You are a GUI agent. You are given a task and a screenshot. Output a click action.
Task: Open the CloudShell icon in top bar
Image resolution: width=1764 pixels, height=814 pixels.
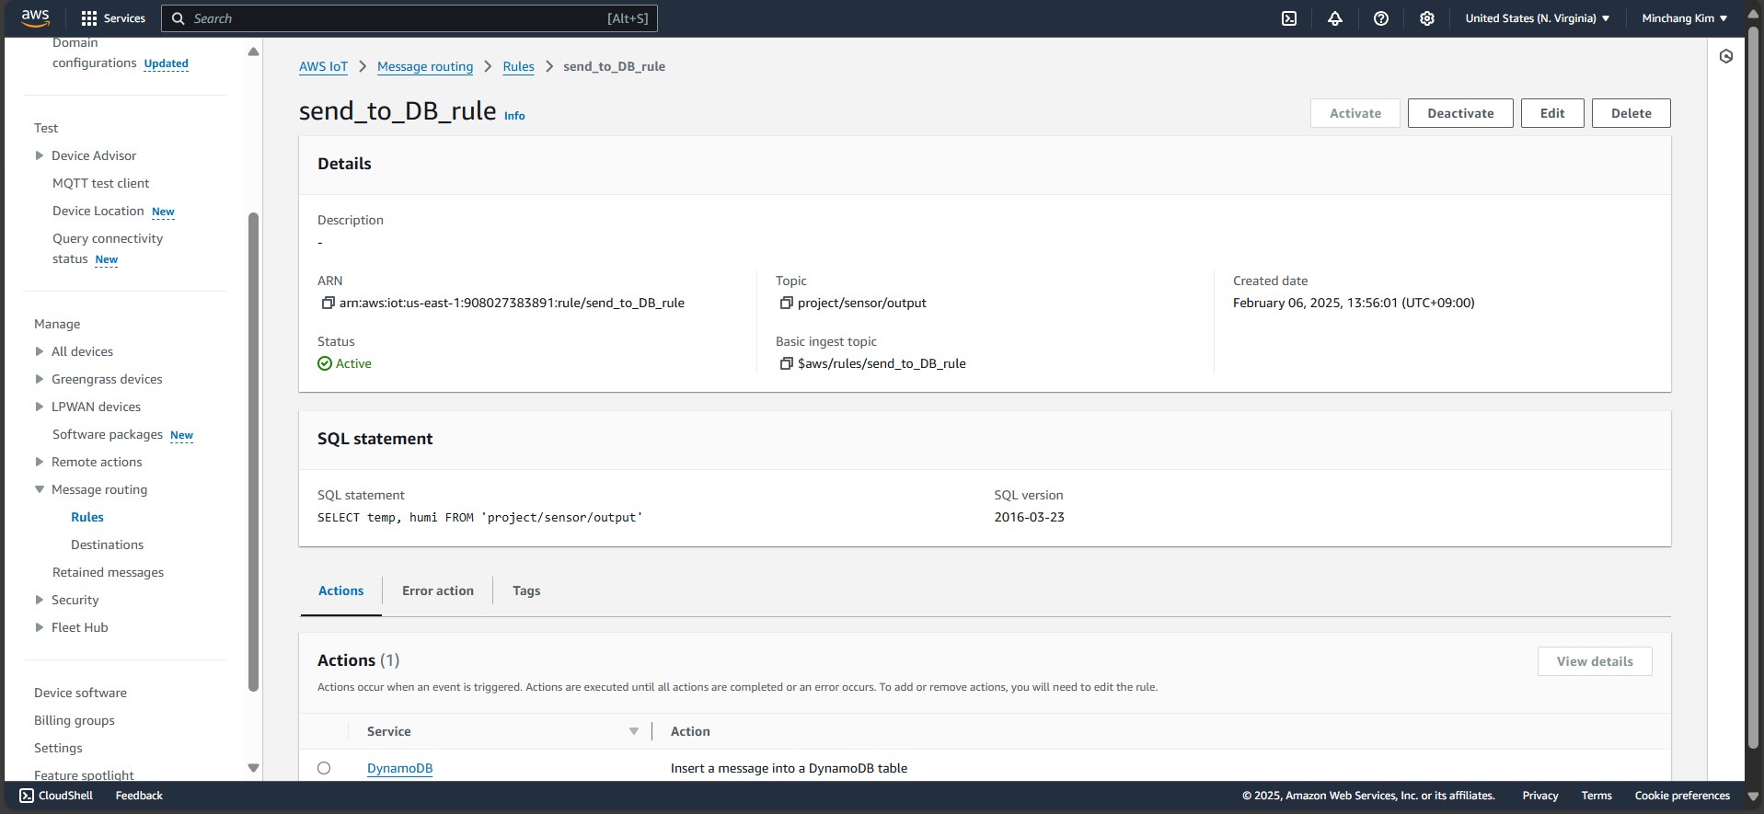1289,18
